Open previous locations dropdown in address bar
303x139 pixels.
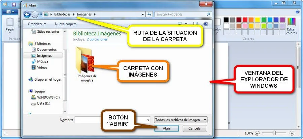(x=143, y=14)
